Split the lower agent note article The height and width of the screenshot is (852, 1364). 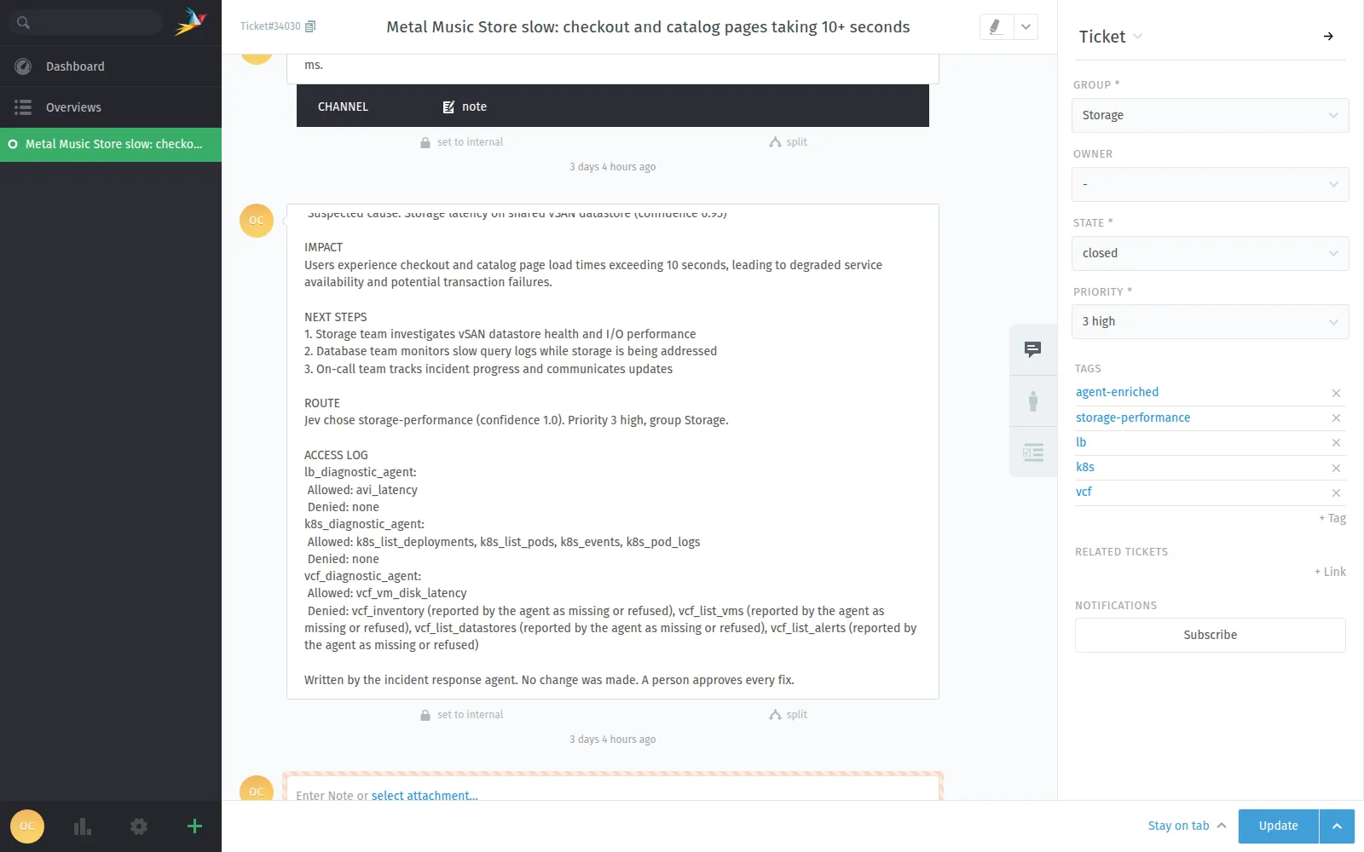point(788,715)
